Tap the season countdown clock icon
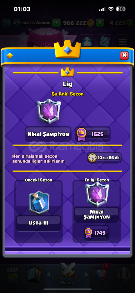Screen dimensions: 135x293 click(x=92, y=158)
